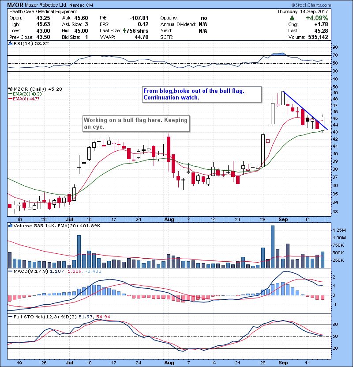Click the "Nasdaq CM" exchange label
This screenshot has height=367, width=353.
pyautogui.click(x=81, y=5)
